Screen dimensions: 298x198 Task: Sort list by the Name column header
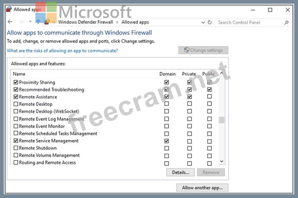click(x=19, y=74)
